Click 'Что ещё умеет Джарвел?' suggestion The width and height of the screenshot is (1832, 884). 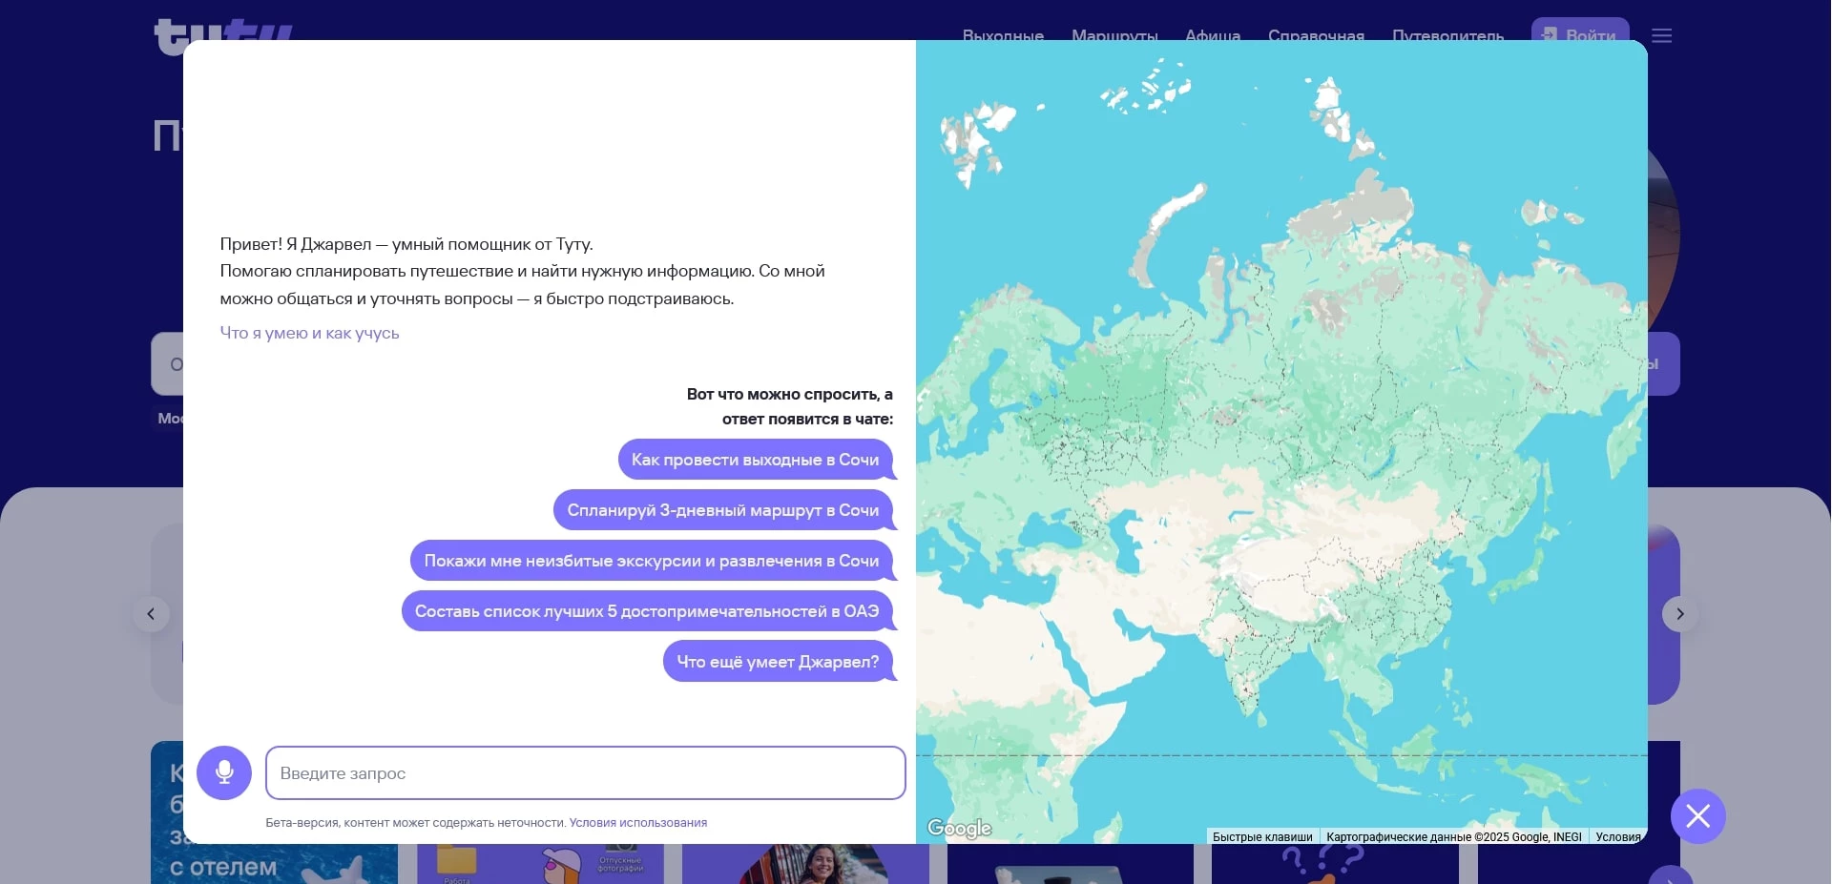(x=778, y=662)
